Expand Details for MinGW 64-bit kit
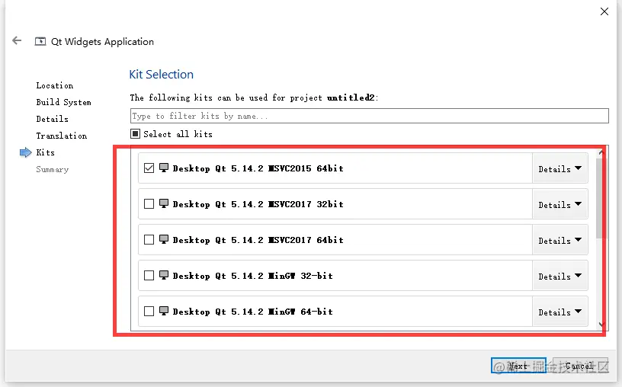 click(x=559, y=312)
